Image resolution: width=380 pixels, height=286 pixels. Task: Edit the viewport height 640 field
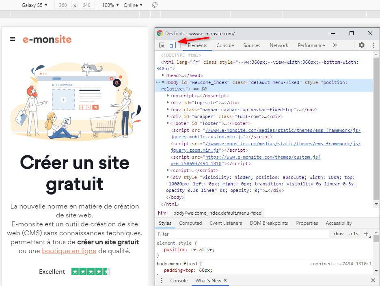pyautogui.click(x=86, y=5)
